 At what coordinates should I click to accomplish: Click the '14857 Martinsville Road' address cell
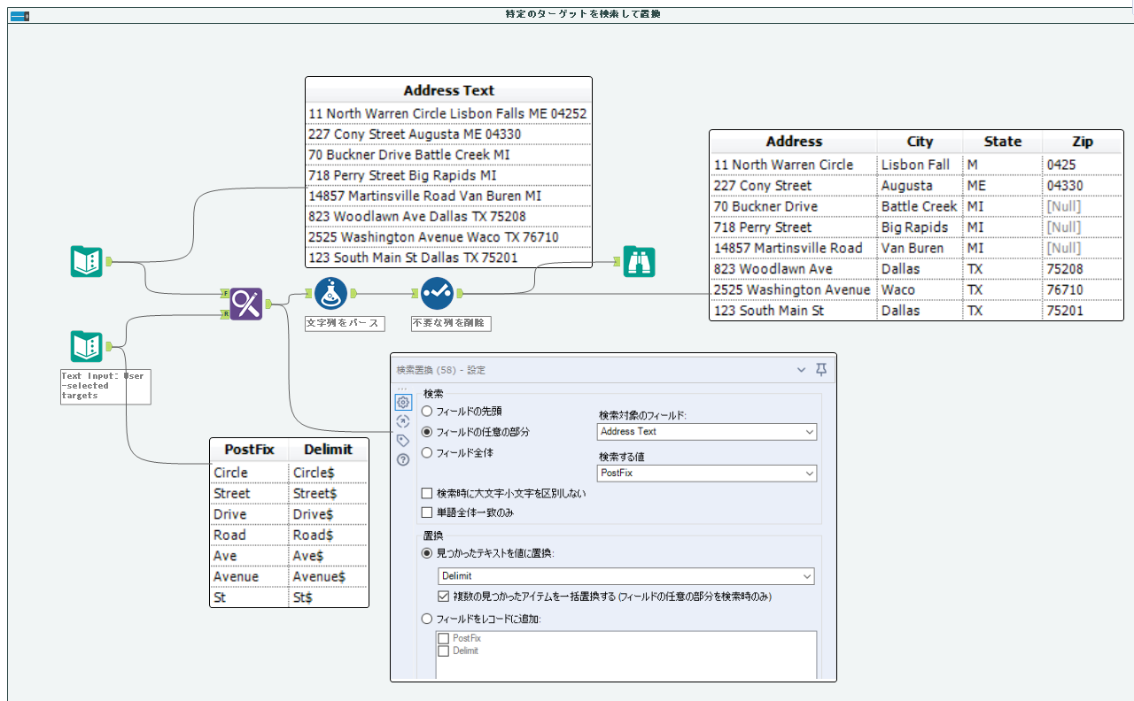coord(794,248)
